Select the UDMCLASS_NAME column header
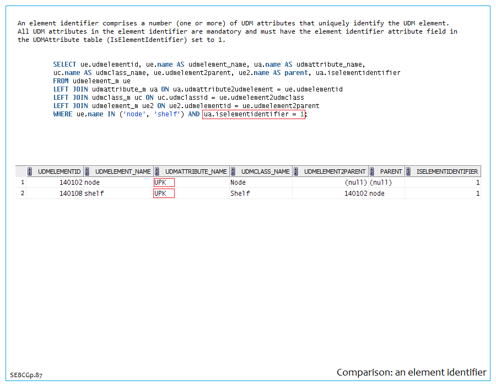 point(265,171)
